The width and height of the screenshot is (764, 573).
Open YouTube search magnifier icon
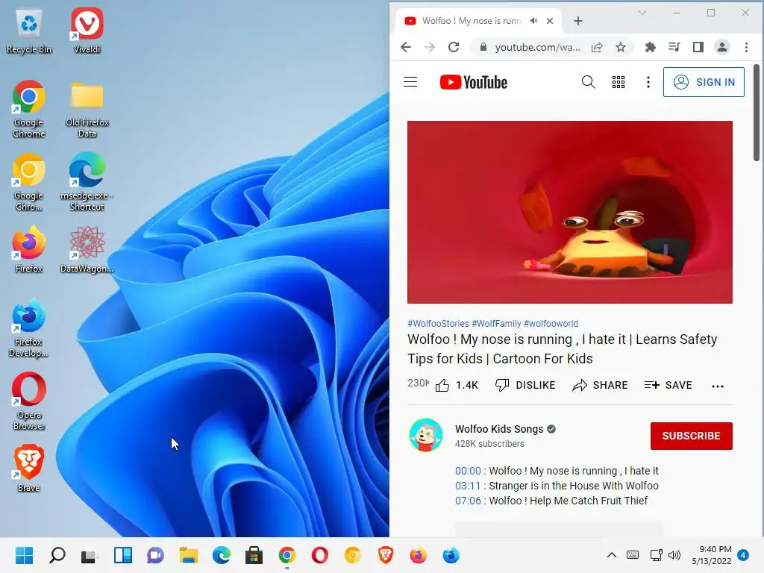pos(588,82)
